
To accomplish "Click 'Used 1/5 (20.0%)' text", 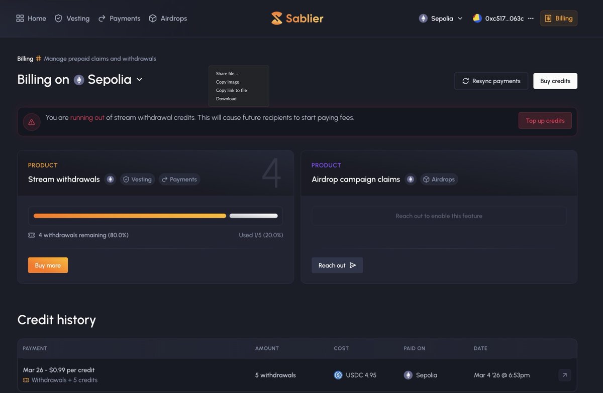I will click(x=261, y=235).
